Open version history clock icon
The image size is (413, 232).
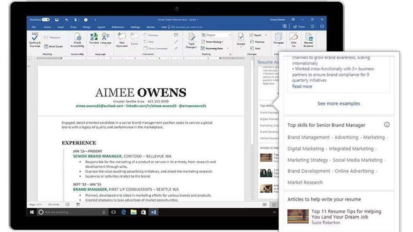(312, 26)
